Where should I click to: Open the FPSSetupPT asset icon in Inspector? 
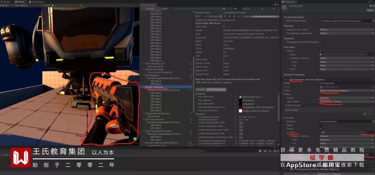pos(284,8)
